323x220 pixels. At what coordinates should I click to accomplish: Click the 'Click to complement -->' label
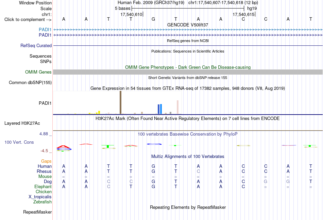pyautogui.click(x=28, y=20)
